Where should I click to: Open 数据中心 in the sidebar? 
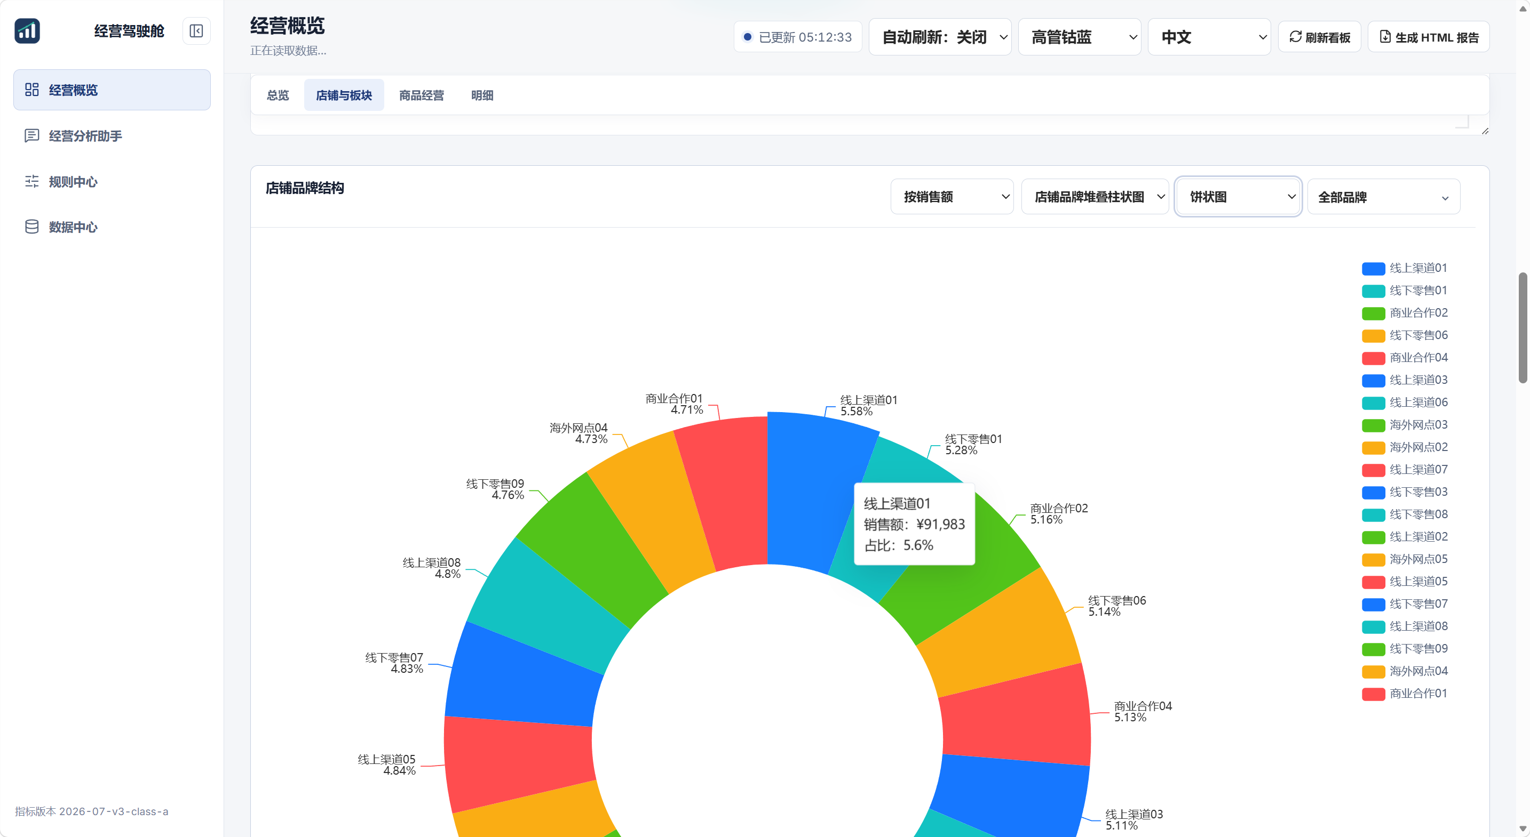(112, 227)
